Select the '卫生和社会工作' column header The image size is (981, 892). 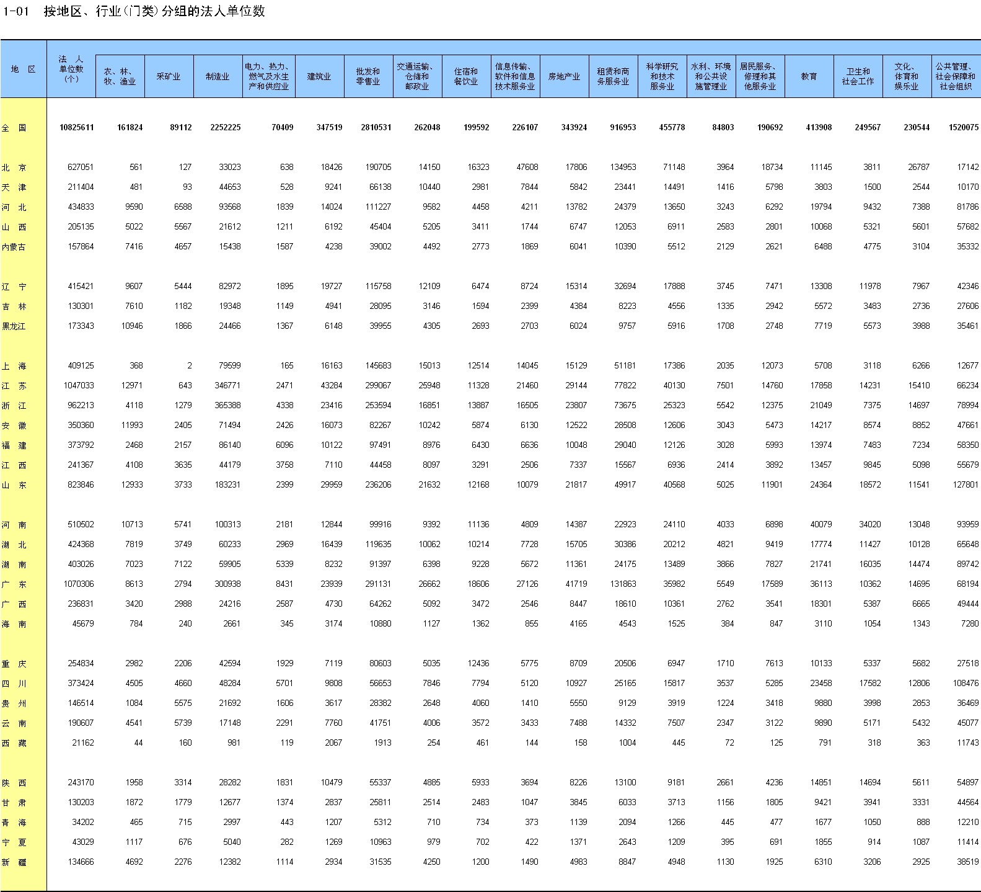[858, 76]
